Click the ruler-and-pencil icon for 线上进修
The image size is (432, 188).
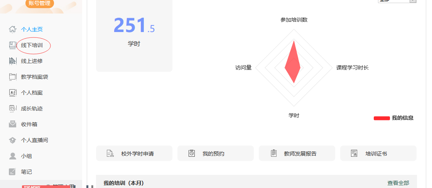click(13, 61)
